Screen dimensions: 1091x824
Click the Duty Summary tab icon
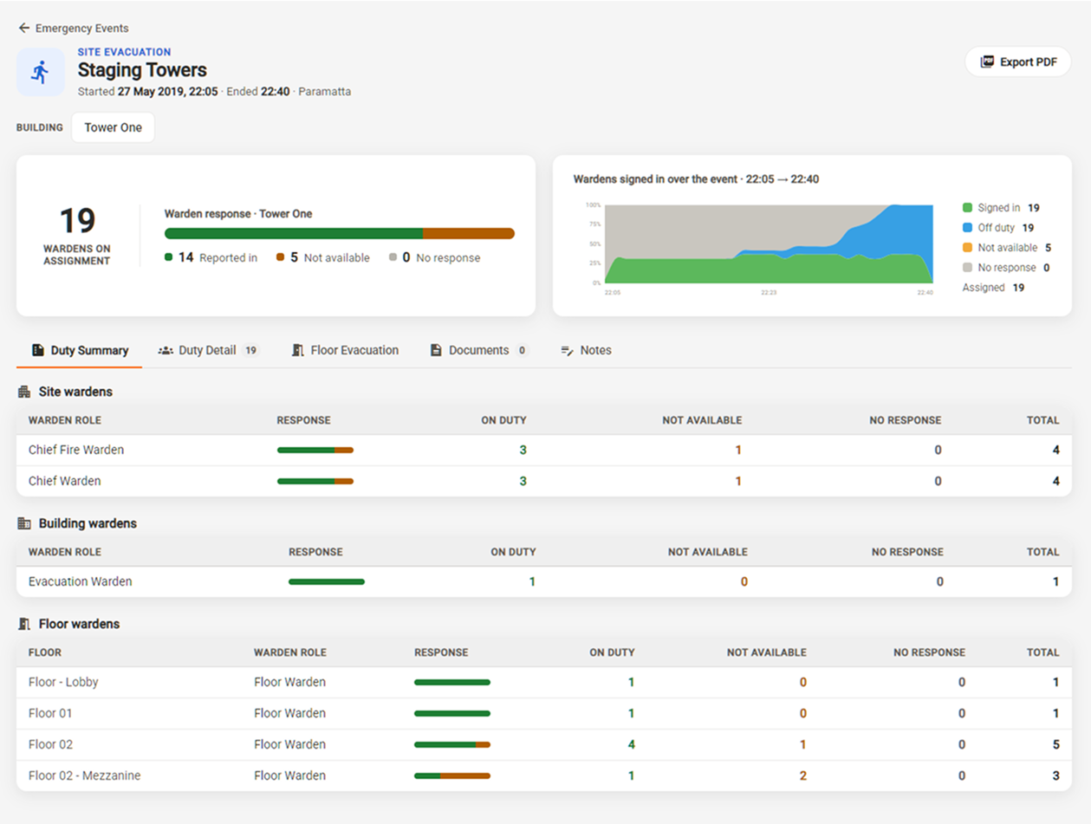pos(38,351)
